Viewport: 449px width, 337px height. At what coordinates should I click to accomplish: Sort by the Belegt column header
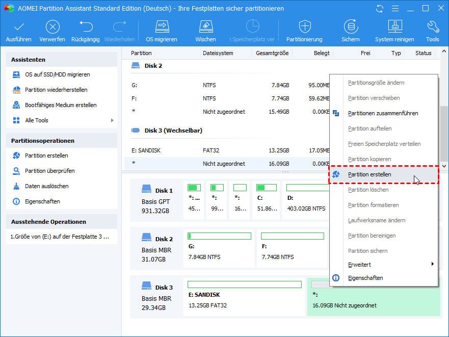pos(322,53)
